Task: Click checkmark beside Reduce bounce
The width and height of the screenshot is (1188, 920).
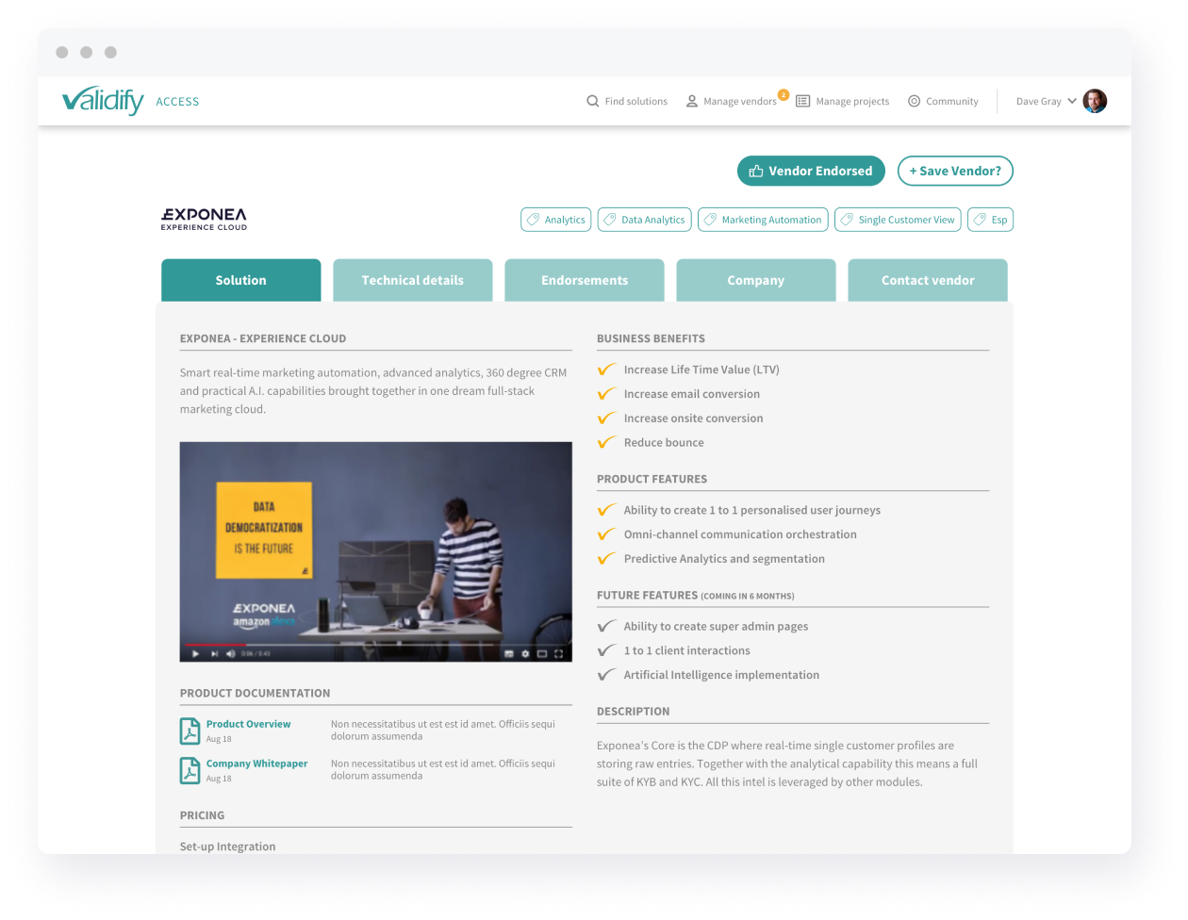Action: pos(606,442)
